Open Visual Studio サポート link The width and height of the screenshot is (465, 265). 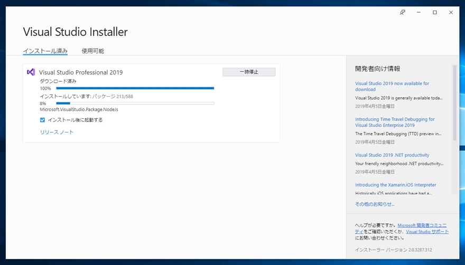[x=427, y=232]
